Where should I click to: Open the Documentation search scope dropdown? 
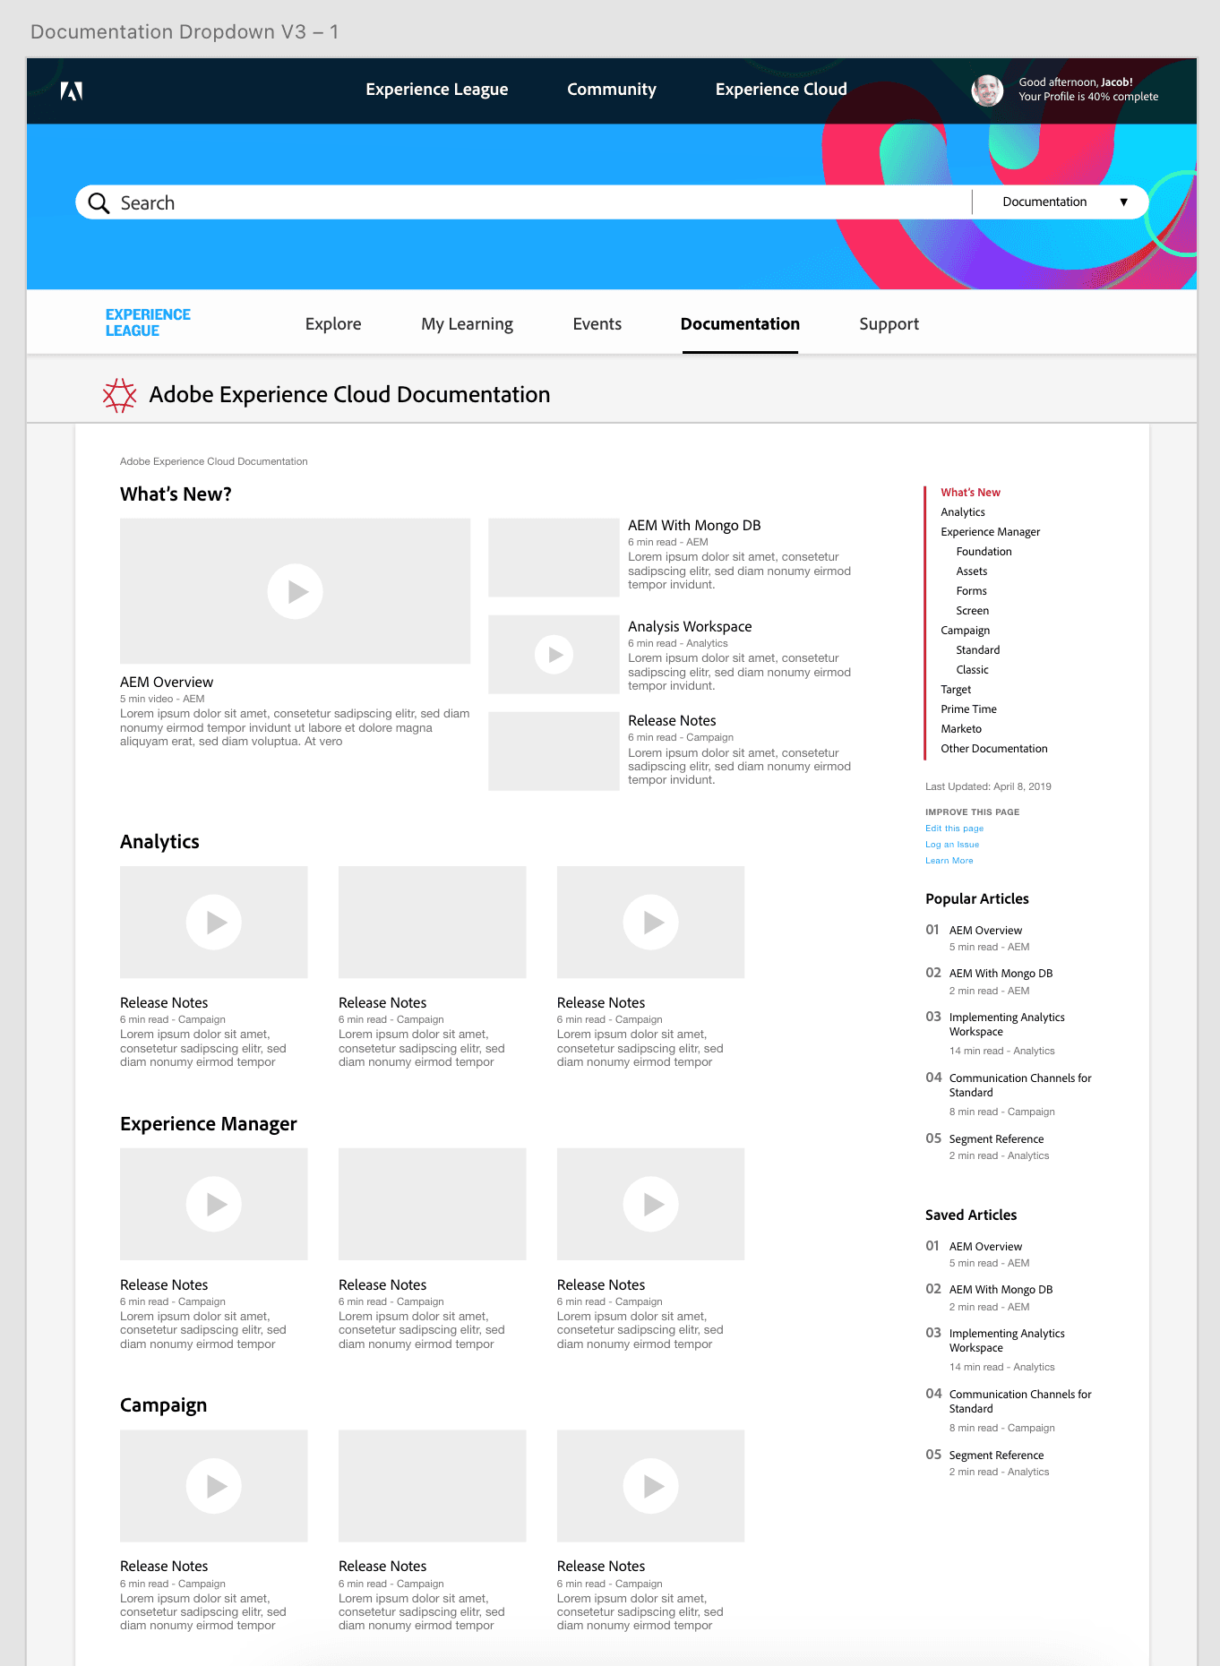tap(1062, 202)
